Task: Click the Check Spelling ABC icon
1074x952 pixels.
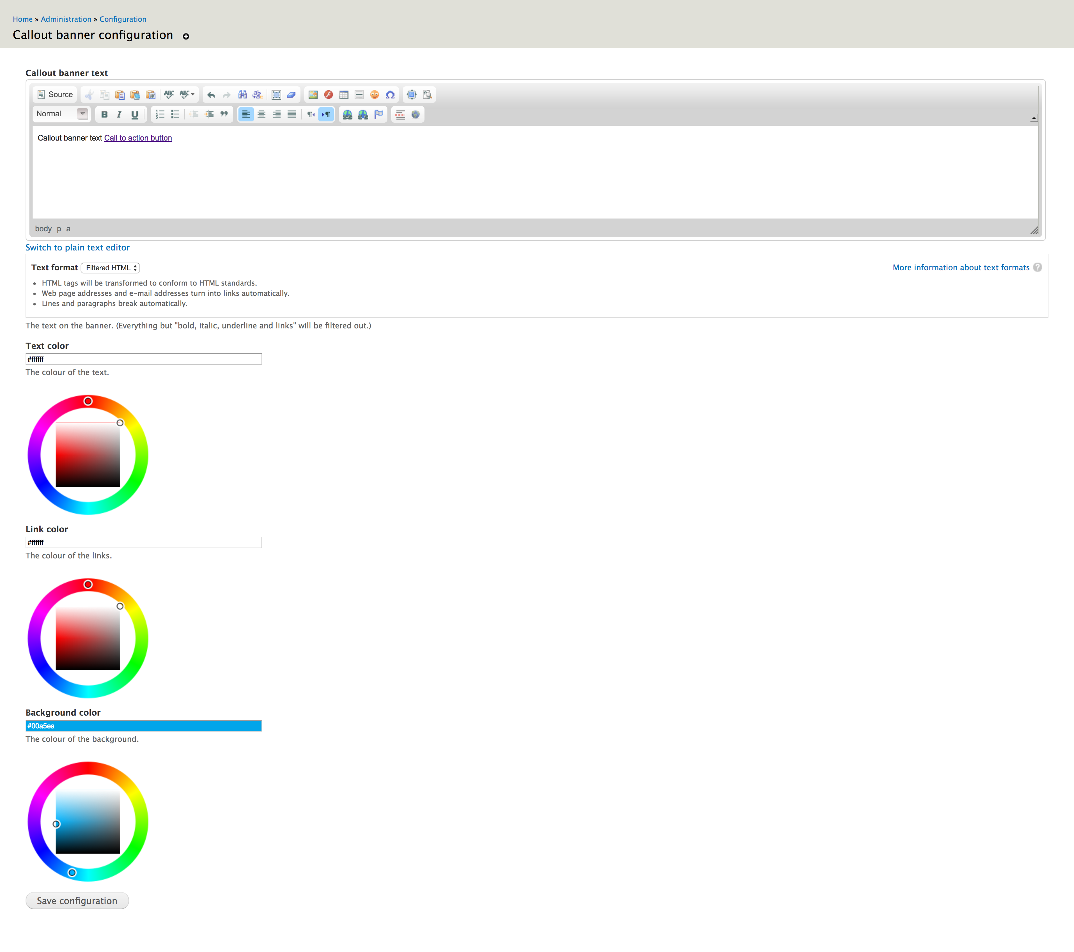Action: pos(169,95)
